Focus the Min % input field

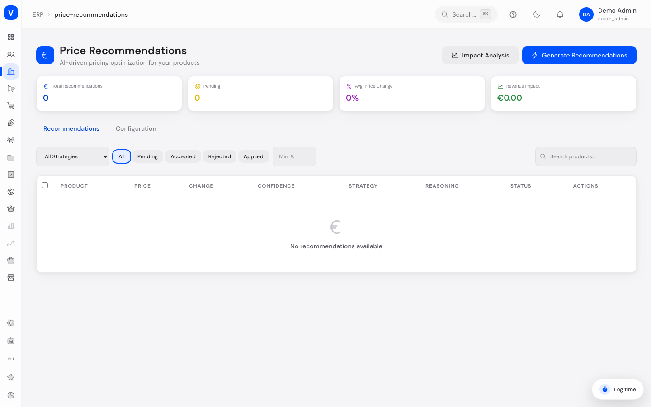(294, 156)
